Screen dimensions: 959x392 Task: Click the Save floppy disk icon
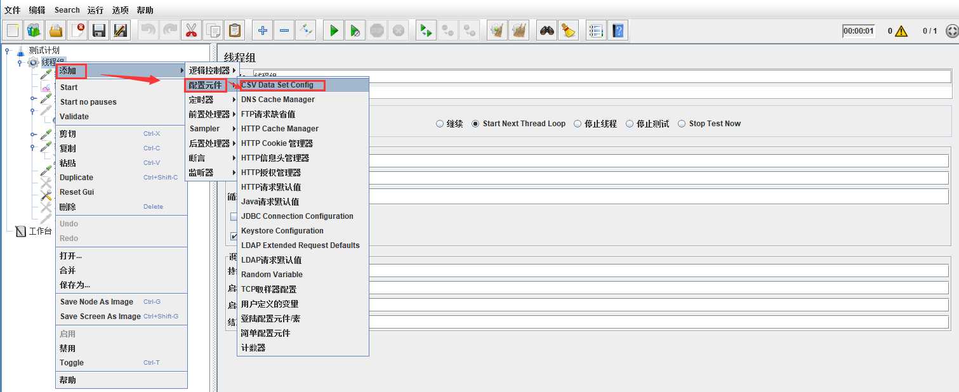click(98, 30)
